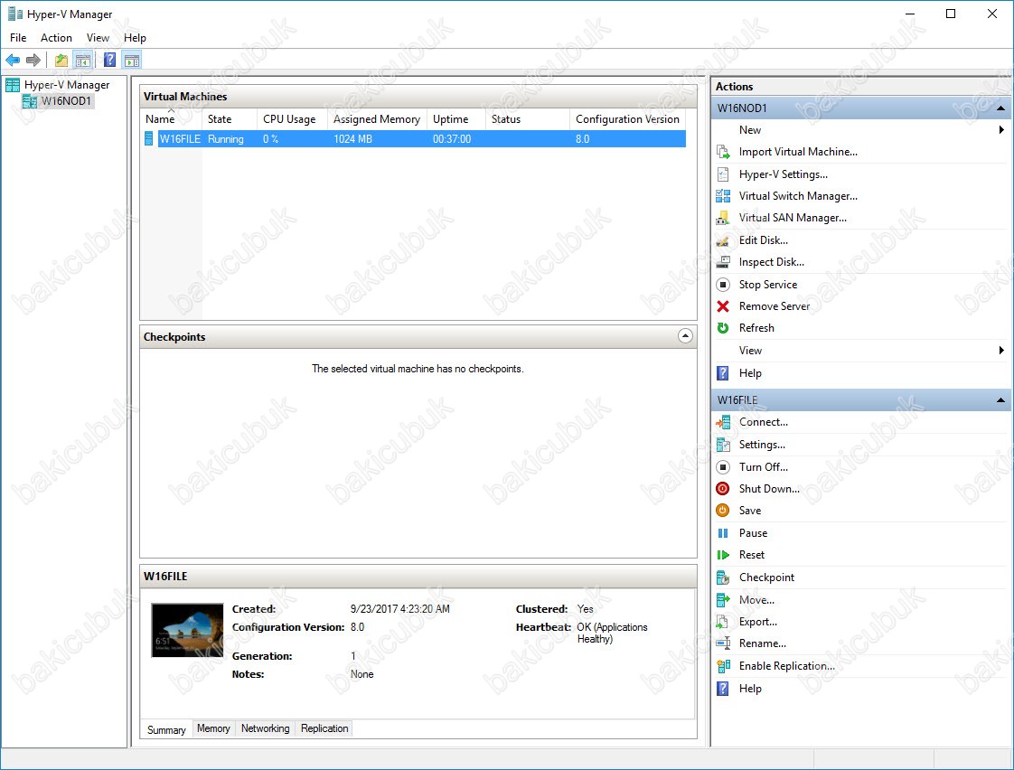
Task: Click the Back arrow toolbar icon
Action: [13, 61]
